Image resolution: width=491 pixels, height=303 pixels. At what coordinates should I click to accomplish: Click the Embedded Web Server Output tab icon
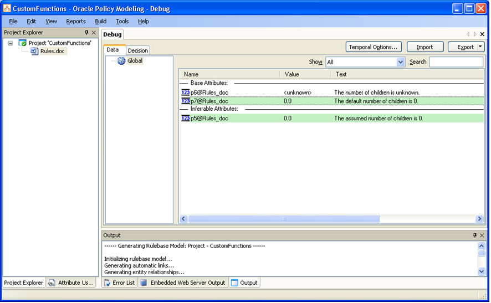[144, 283]
